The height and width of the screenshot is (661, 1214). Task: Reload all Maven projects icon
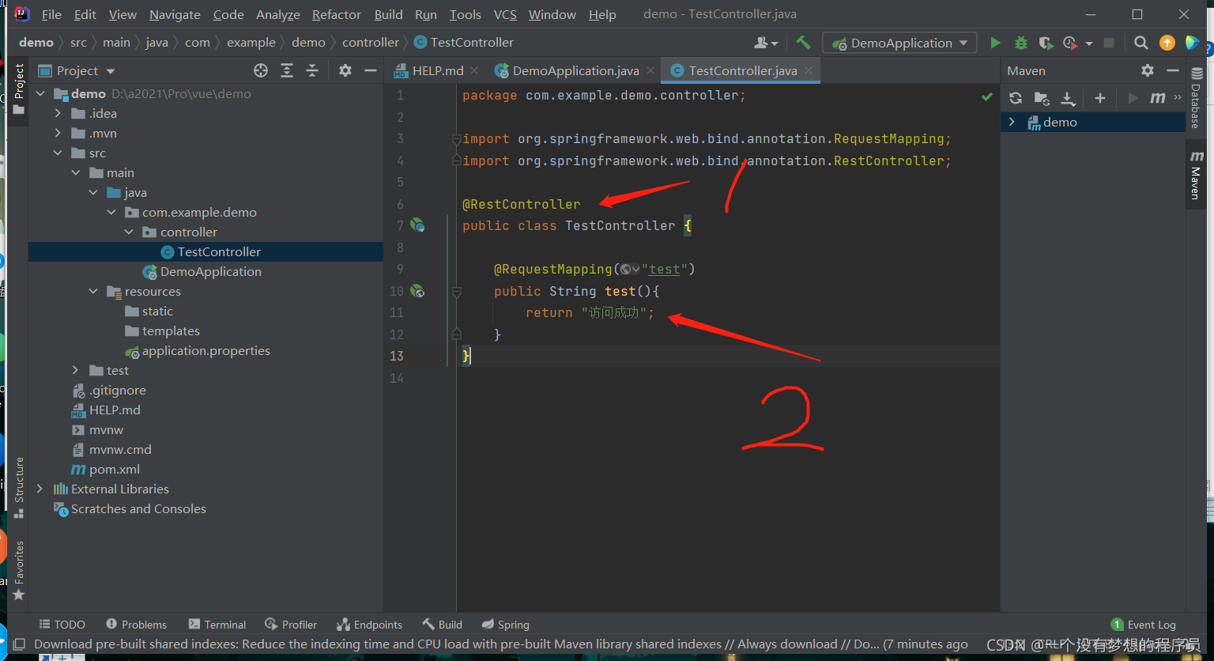pos(1016,98)
